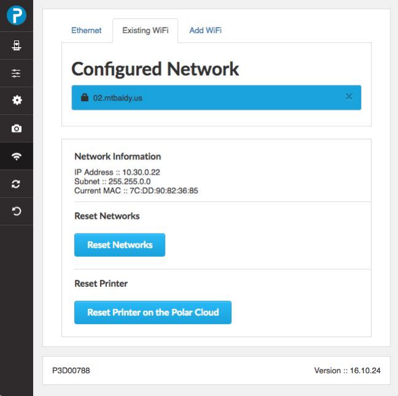Open the printer page in sidebar

tap(17, 45)
